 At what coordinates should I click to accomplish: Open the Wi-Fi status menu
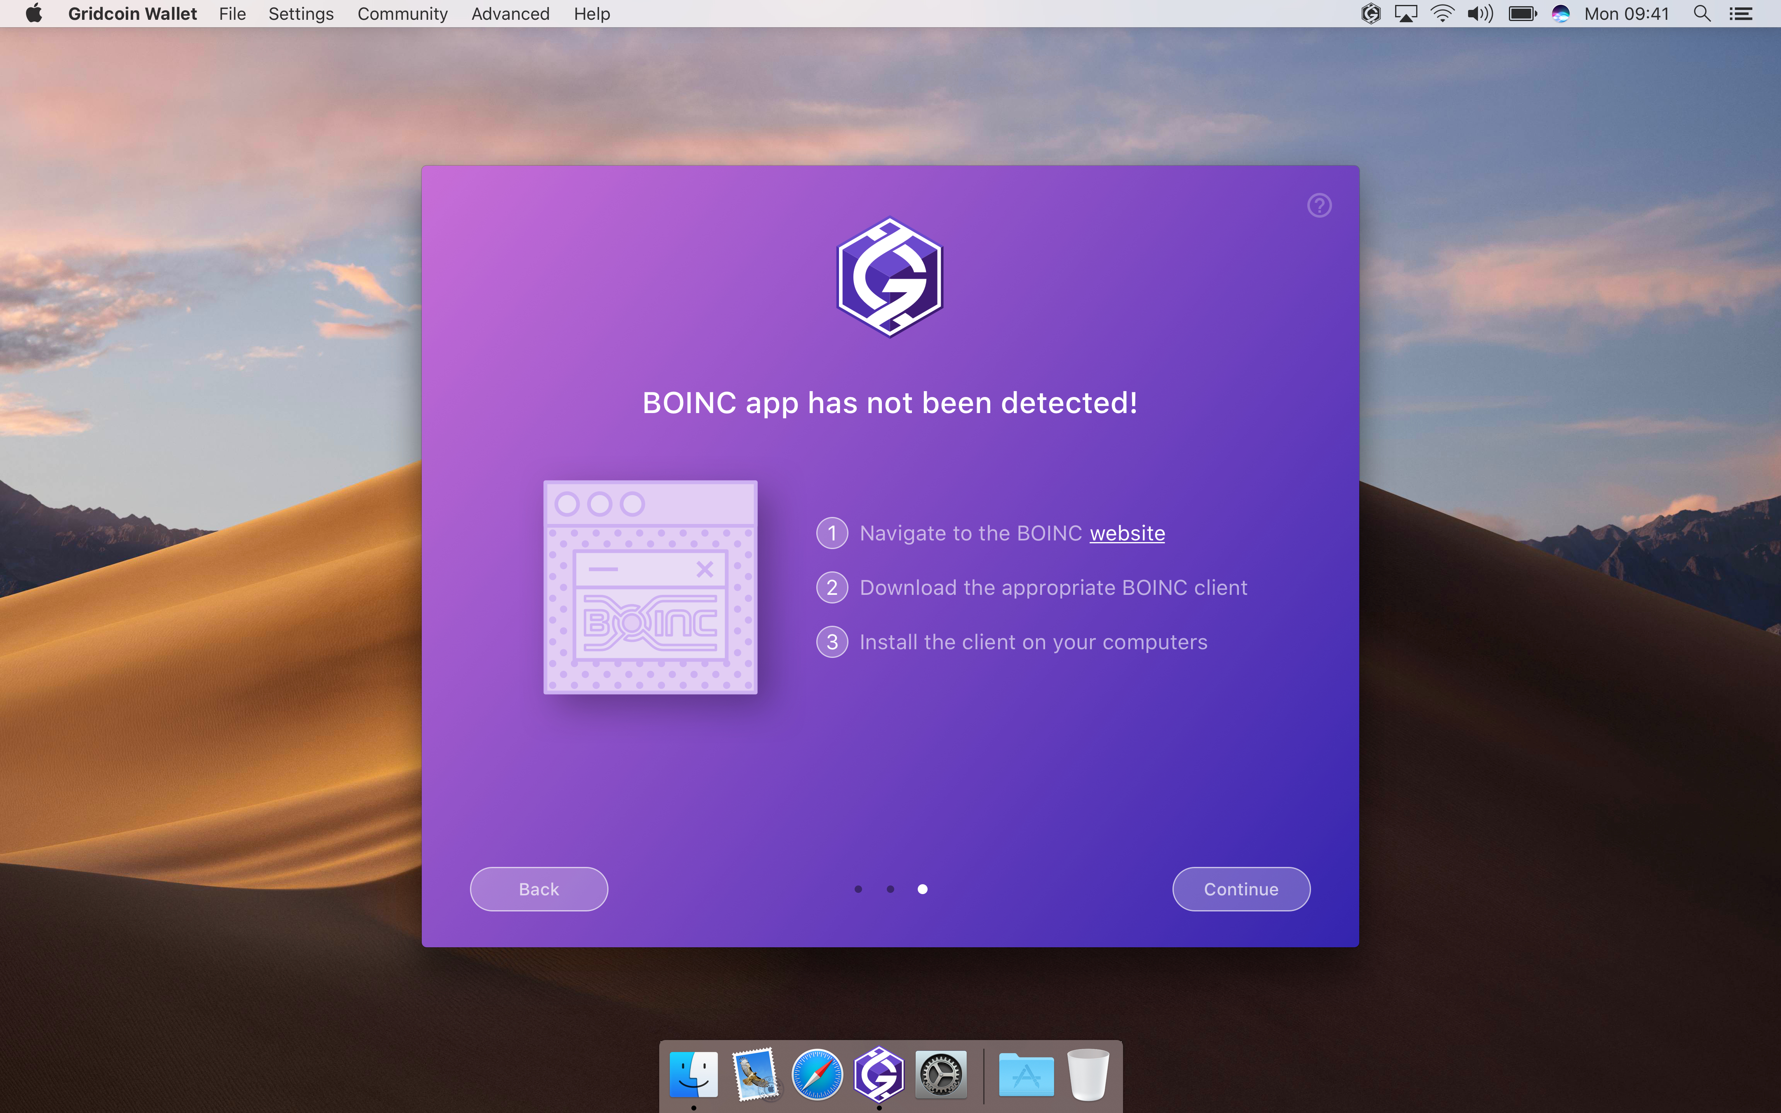1443,13
